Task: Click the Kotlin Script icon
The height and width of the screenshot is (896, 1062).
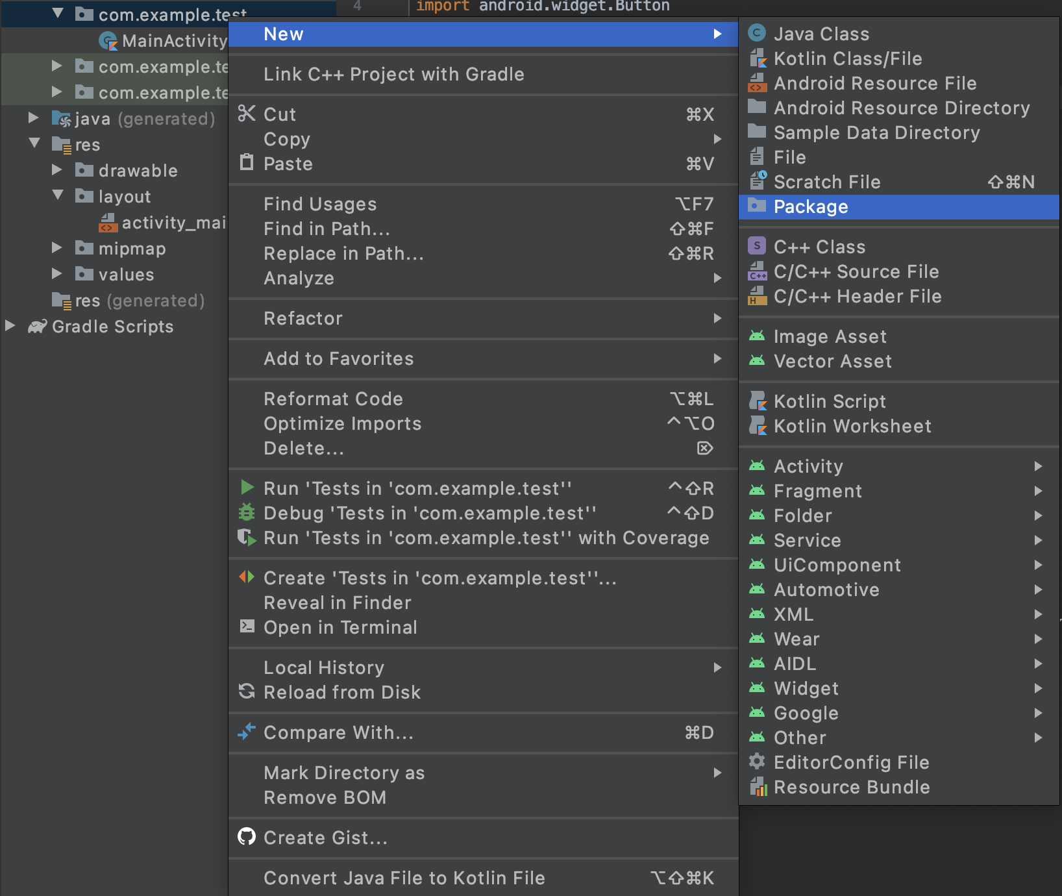Action: pos(757,401)
